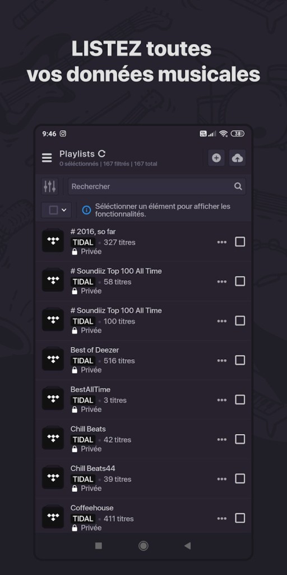Open three-dots menu for Best of Deezer
The width and height of the screenshot is (287, 575).
[x=222, y=360]
